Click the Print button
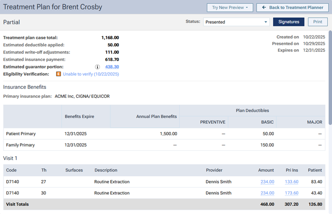332x214 pixels. 317,22
